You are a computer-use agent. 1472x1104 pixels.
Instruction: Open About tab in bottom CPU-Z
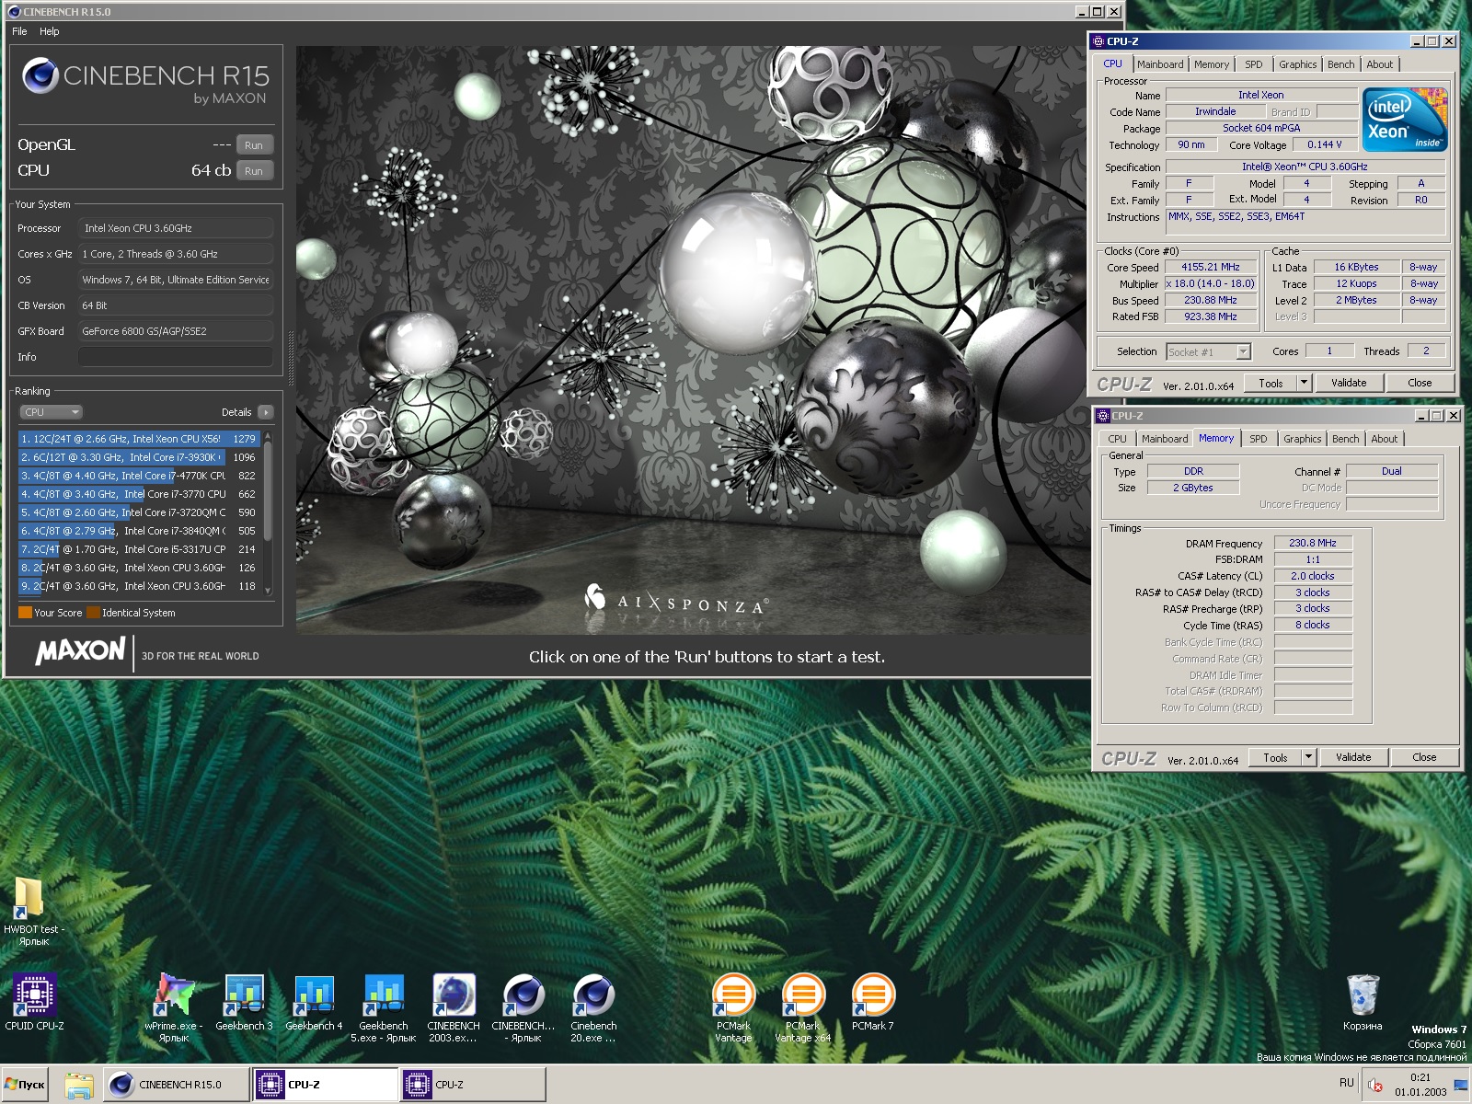tap(1384, 439)
